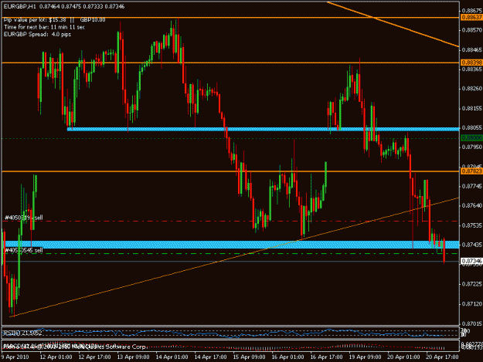The width and height of the screenshot is (483, 362).
Task: Select the rising orange trendline
Action: point(234,257)
